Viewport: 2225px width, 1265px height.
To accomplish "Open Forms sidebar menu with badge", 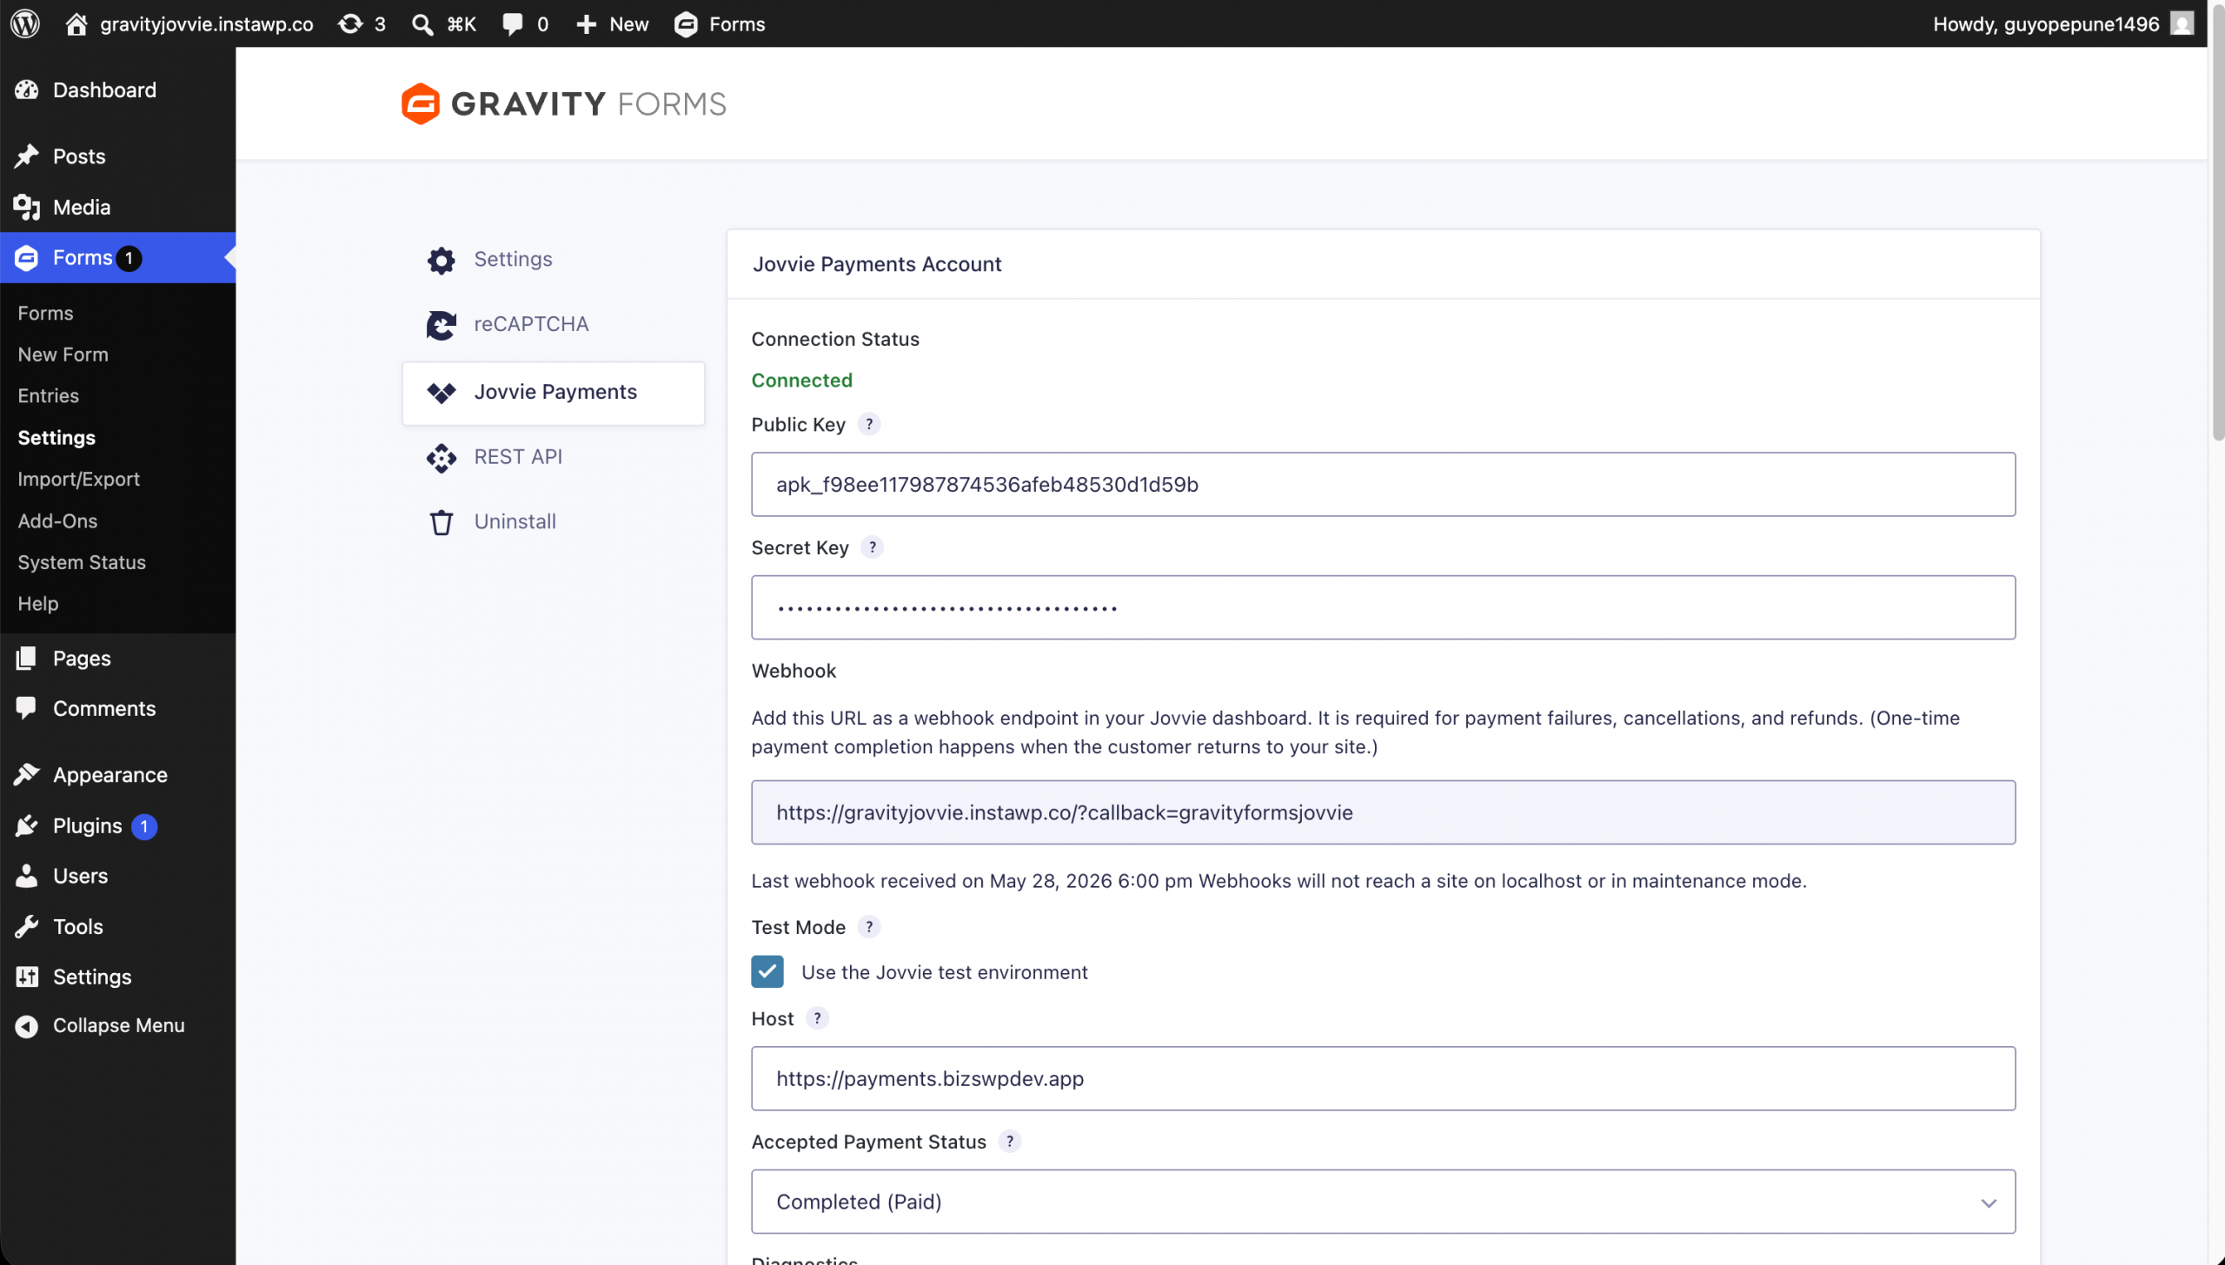I will click(117, 258).
